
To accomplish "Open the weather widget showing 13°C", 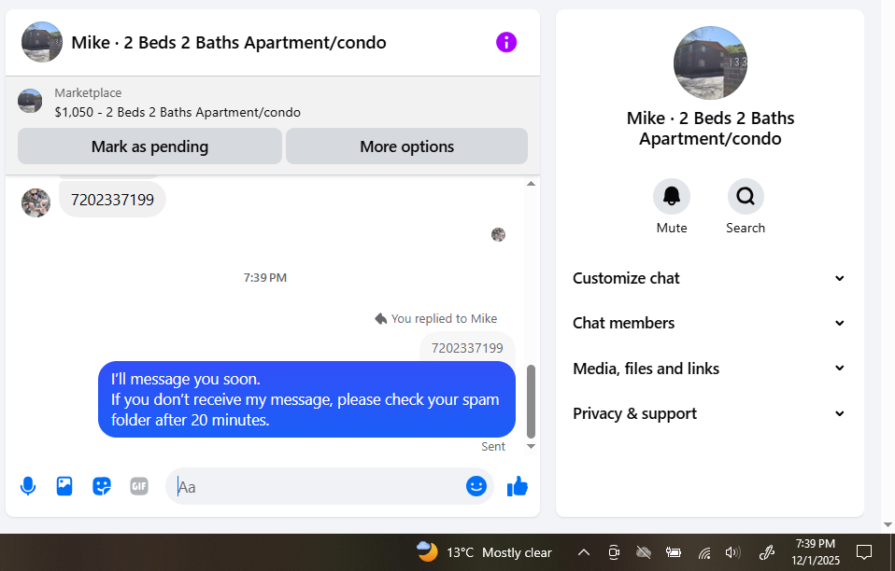I will click(x=484, y=552).
